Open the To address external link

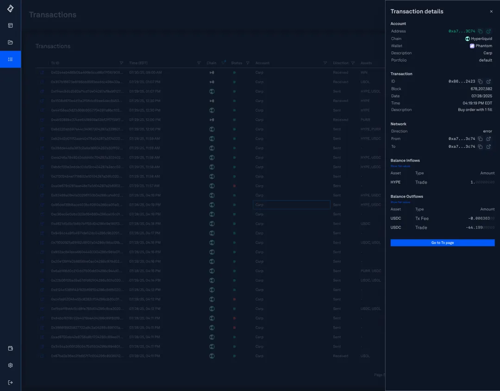click(488, 146)
